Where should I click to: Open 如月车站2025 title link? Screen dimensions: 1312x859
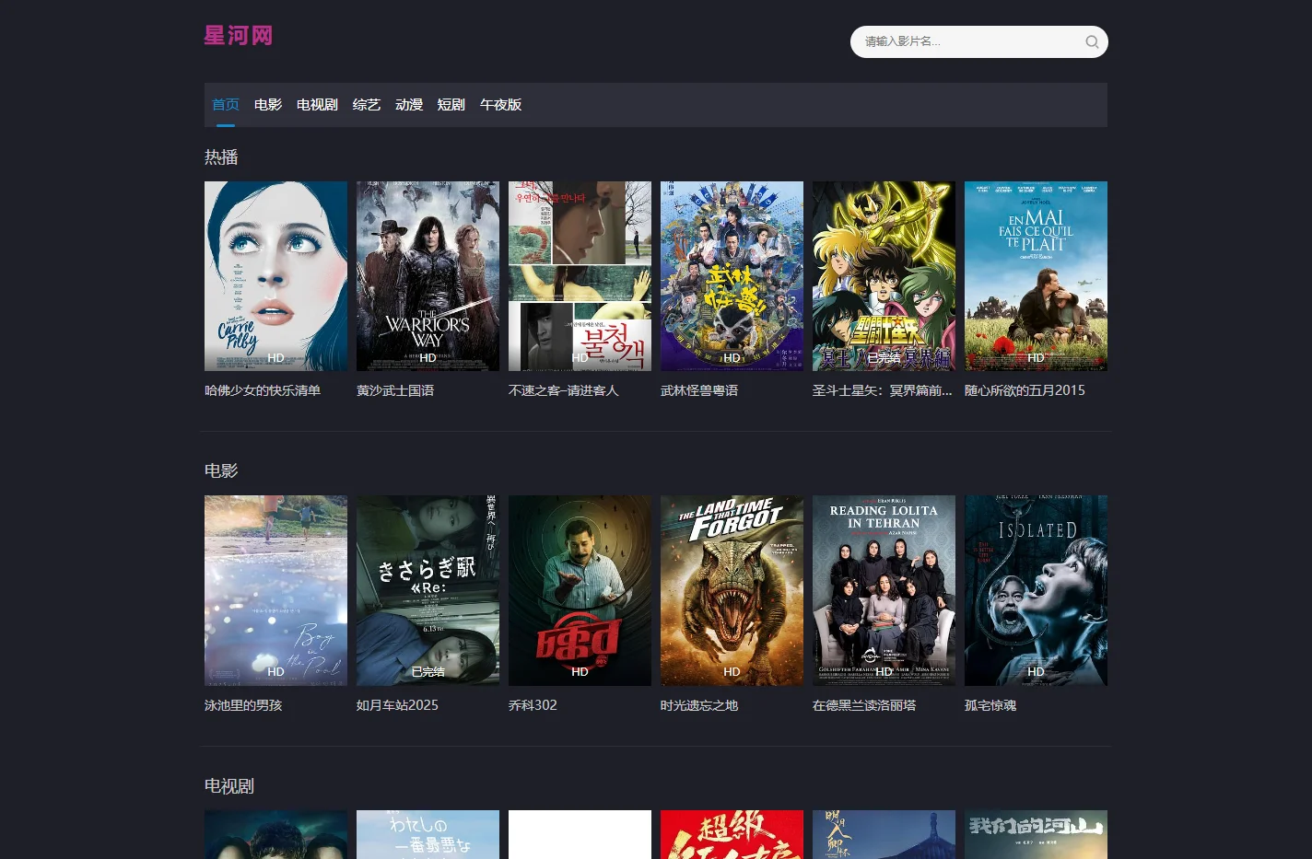tap(397, 705)
